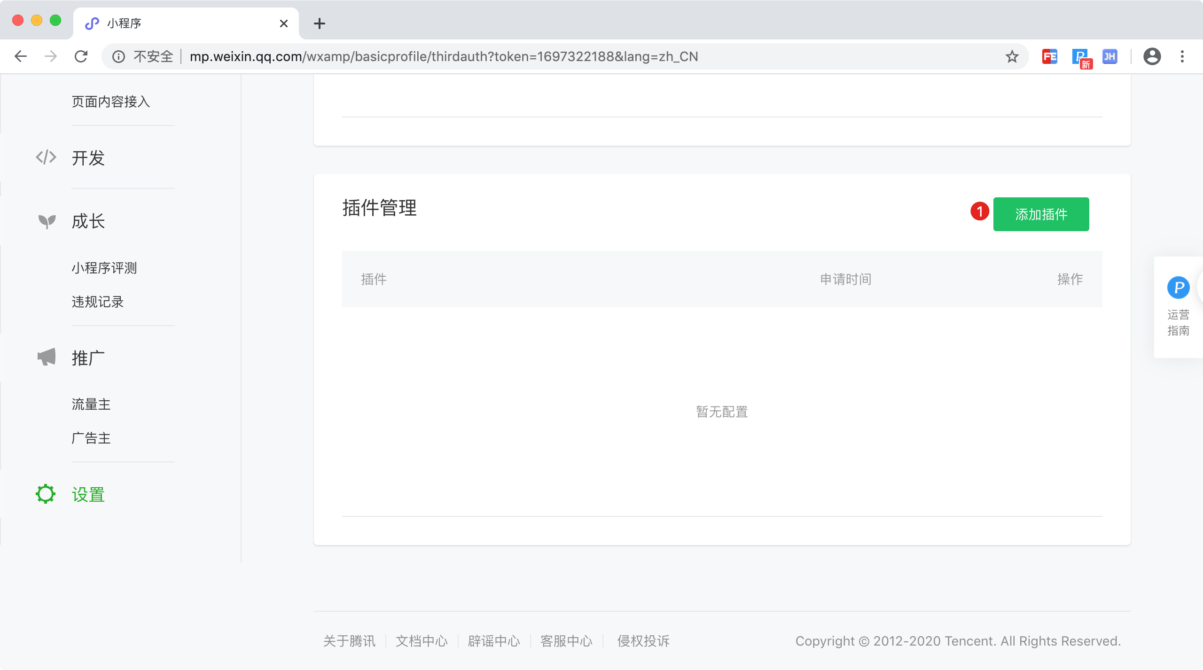Open 页面内容接入 sidebar item
Image resolution: width=1203 pixels, height=670 pixels.
click(x=111, y=101)
